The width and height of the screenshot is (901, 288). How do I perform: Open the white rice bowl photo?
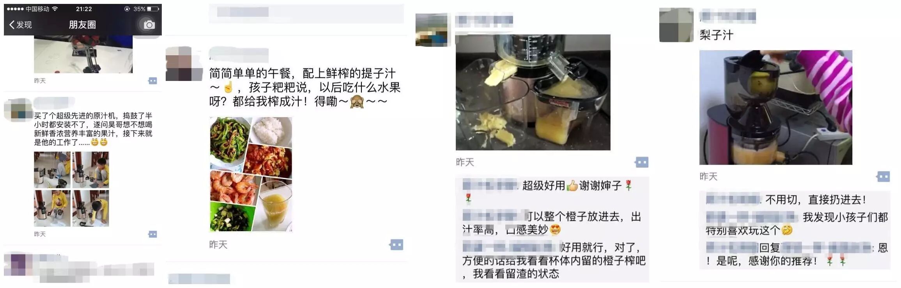[271, 131]
